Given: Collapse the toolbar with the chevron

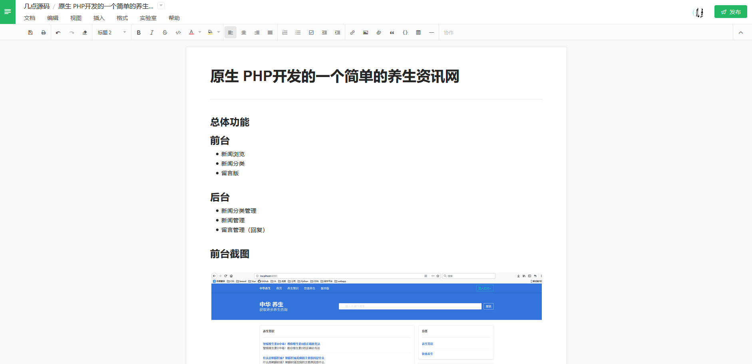Looking at the screenshot, I should [741, 33].
